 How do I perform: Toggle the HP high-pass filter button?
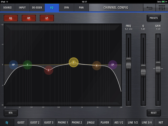(29, 18)
